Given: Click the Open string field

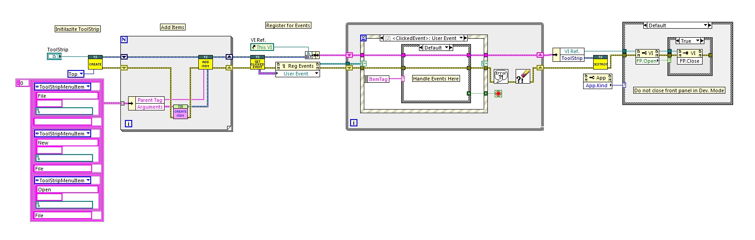Looking at the screenshot, I should [x=67, y=190].
